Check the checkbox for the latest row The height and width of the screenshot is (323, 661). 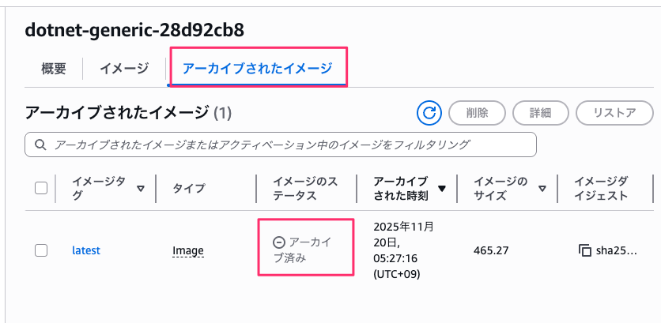(x=41, y=250)
